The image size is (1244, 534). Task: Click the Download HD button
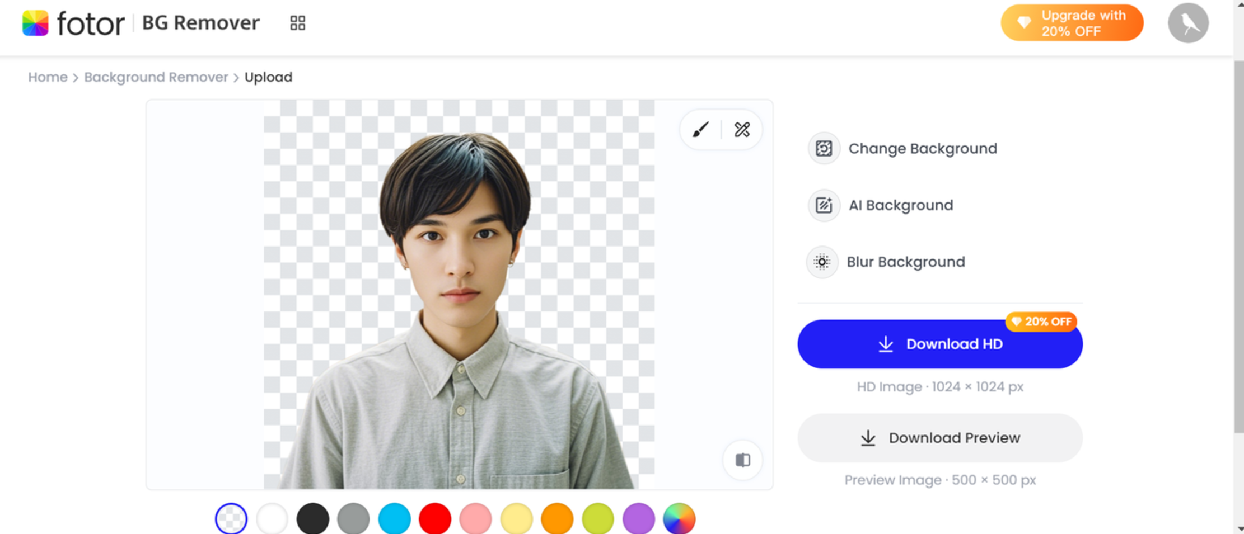pos(939,344)
